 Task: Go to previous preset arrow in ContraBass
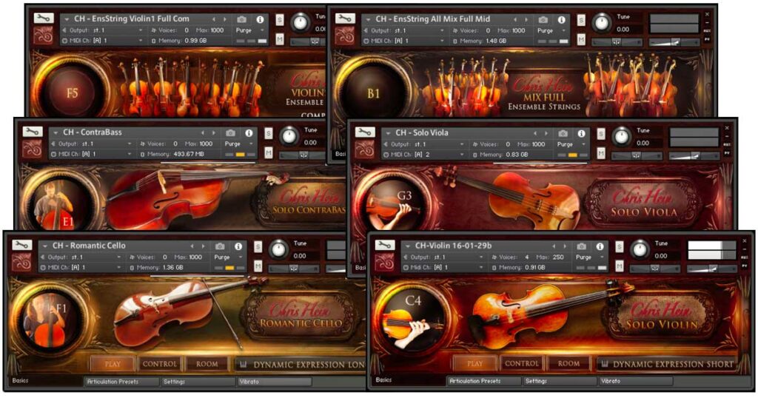point(202,132)
